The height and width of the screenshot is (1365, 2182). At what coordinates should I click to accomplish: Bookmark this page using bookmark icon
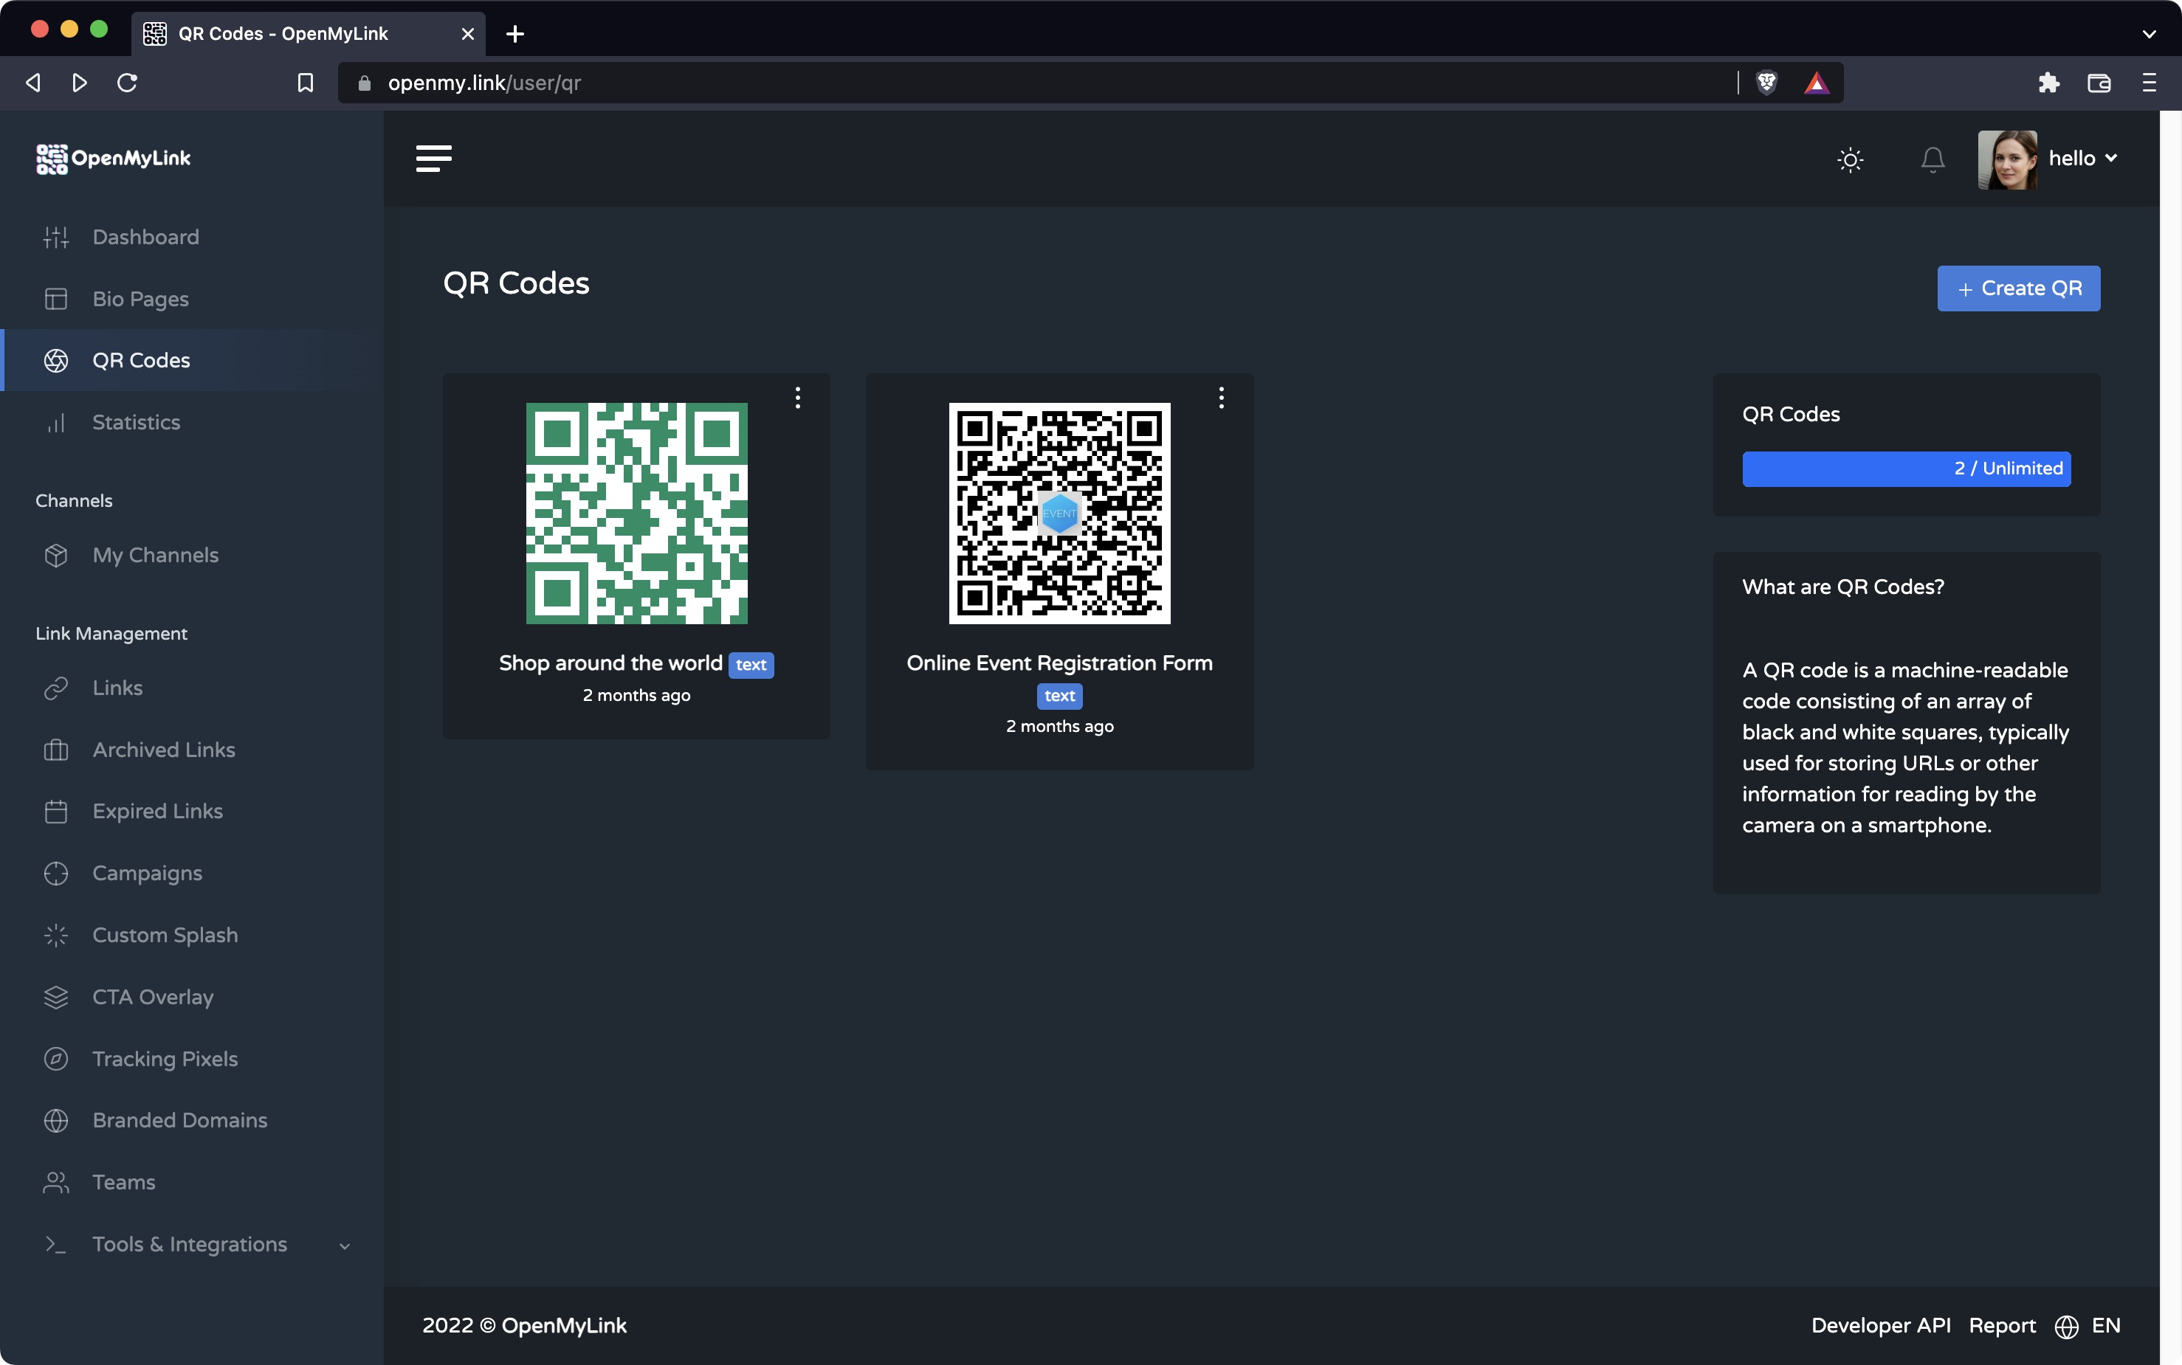click(x=306, y=83)
